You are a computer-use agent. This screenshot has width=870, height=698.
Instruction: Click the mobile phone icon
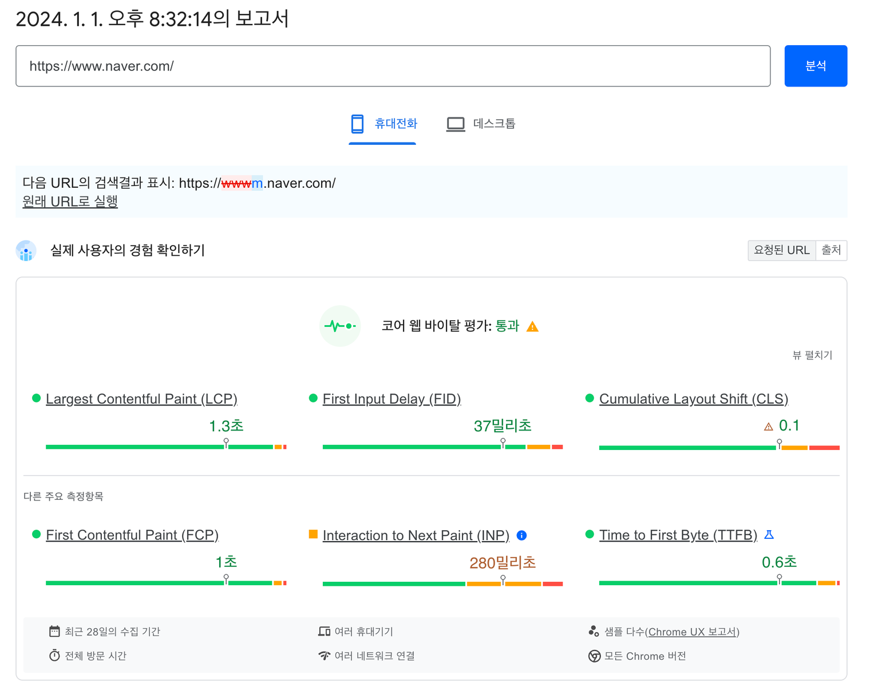coord(357,124)
